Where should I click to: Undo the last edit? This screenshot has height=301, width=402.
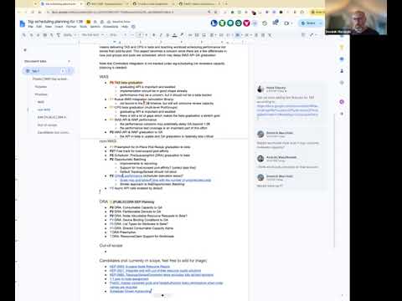[x=31, y=35]
